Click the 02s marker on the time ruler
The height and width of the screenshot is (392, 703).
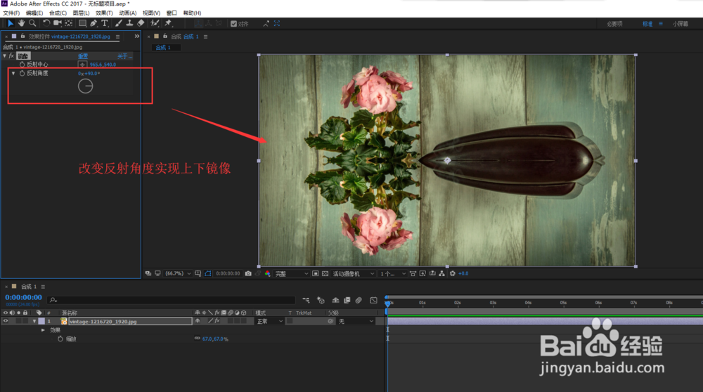tap(458, 303)
